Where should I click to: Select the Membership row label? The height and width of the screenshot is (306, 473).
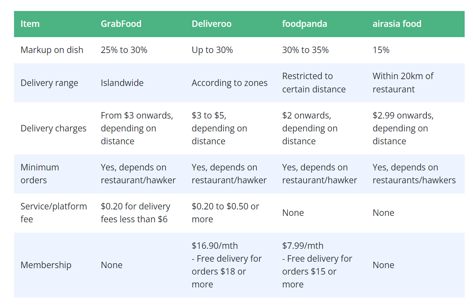click(x=46, y=265)
